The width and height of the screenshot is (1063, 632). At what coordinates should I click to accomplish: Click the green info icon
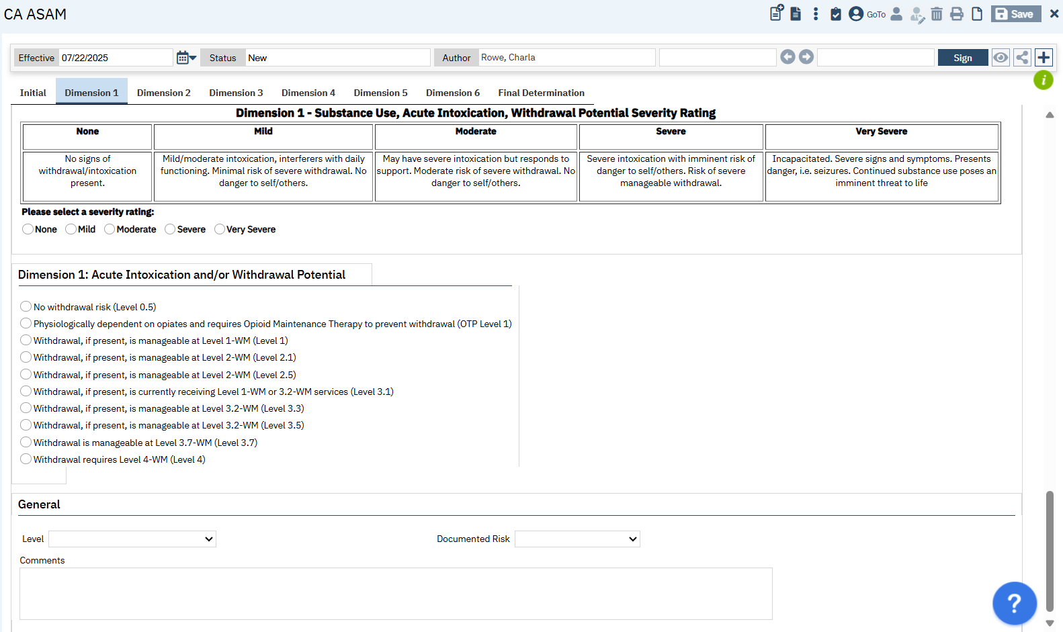coord(1043,81)
